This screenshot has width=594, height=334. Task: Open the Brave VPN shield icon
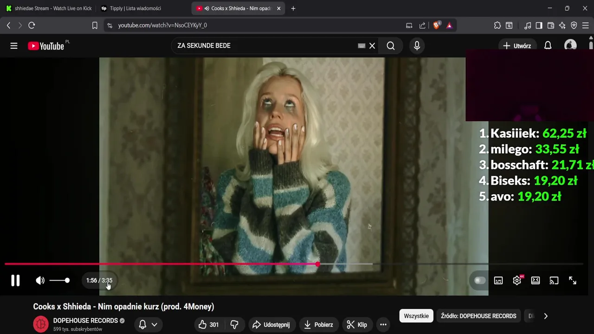tap(574, 26)
